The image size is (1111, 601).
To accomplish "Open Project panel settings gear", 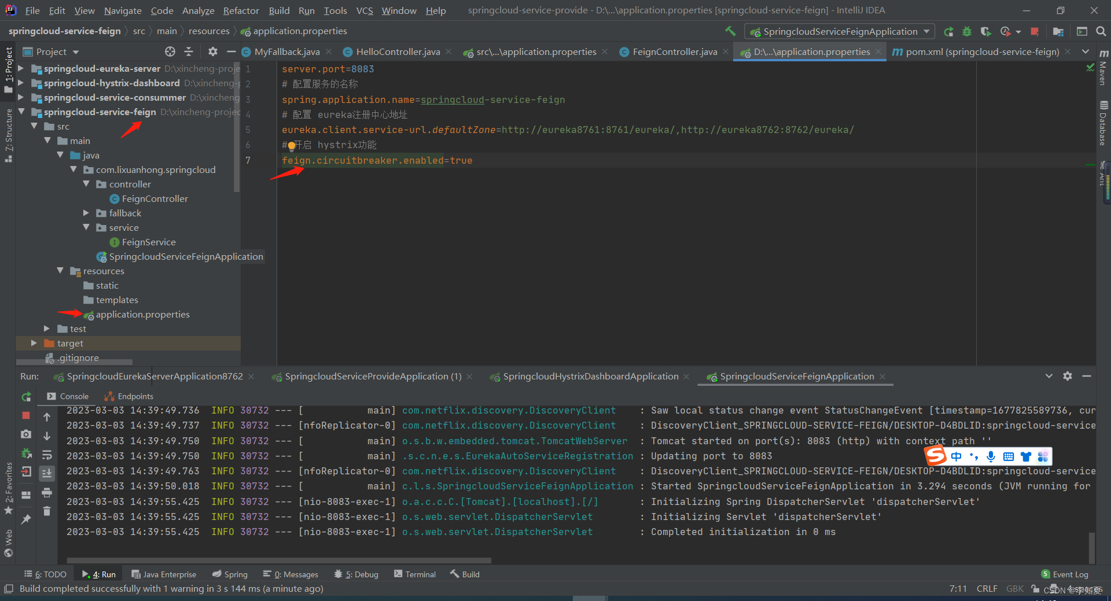I will 213,51.
